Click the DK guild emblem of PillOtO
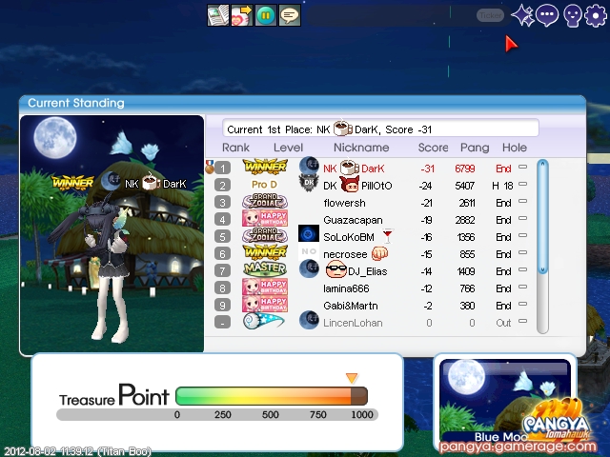Screen dimensions: 610x457 [309, 183]
